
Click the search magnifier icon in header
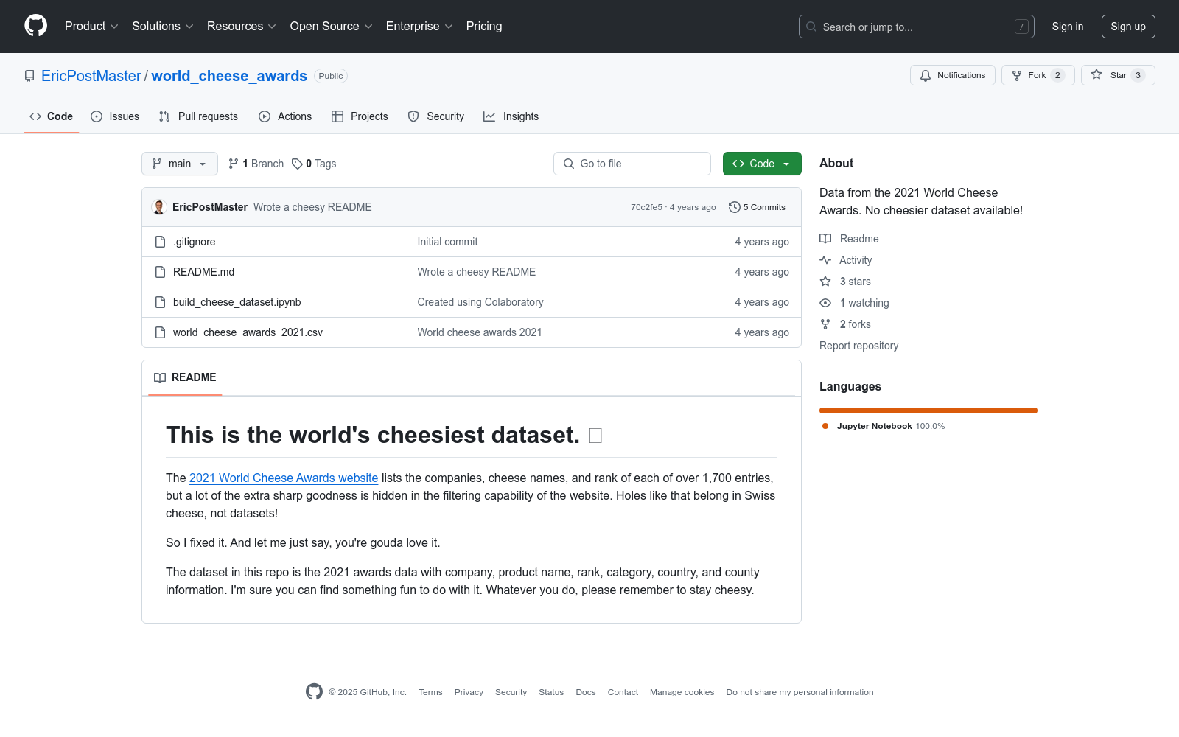pyautogui.click(x=811, y=27)
